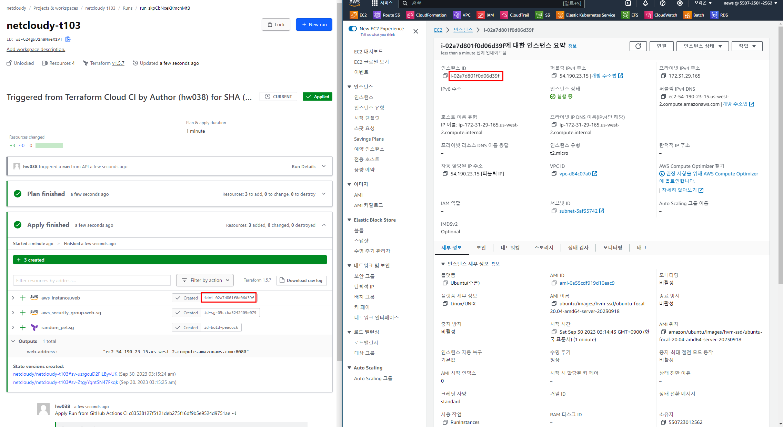
Task: Copy workspace ID icon next to ws-G24gW32n8NneX1VT
Action: [68, 39]
